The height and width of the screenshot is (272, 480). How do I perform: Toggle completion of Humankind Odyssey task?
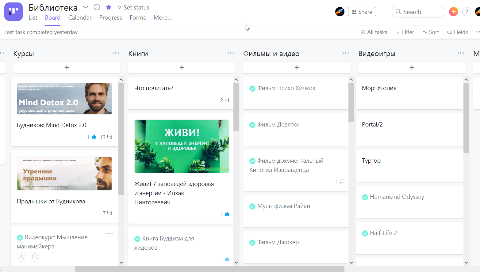tap(365, 197)
